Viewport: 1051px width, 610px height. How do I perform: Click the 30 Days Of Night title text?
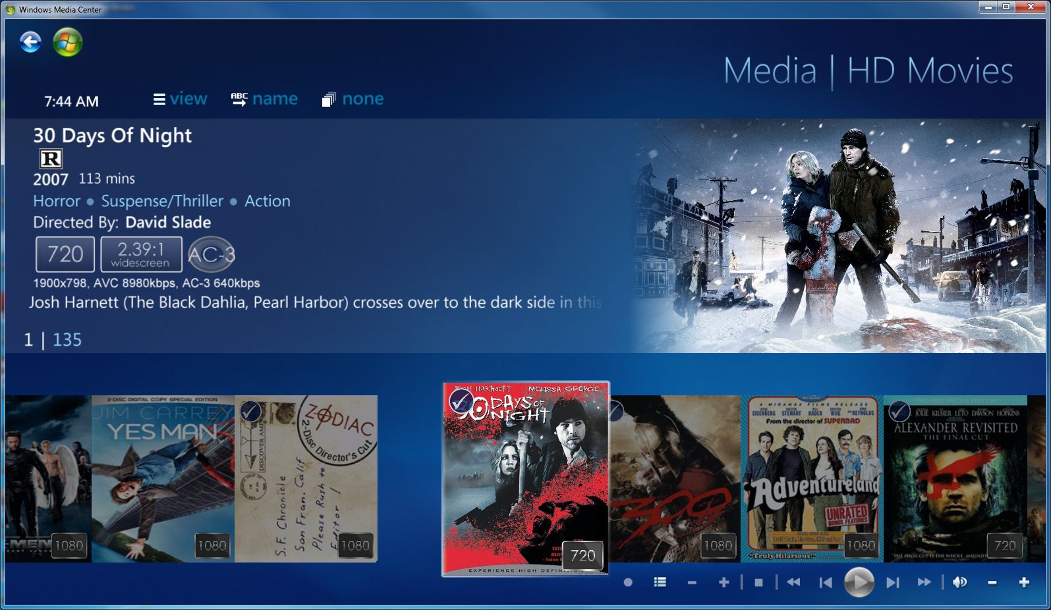113,136
